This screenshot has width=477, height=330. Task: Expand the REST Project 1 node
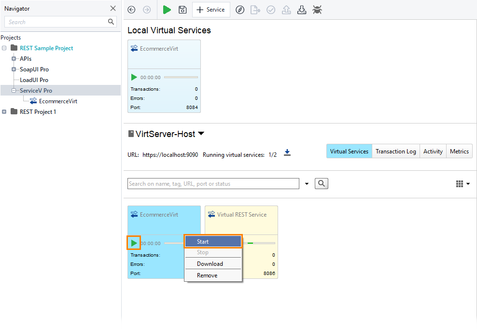tap(4, 112)
